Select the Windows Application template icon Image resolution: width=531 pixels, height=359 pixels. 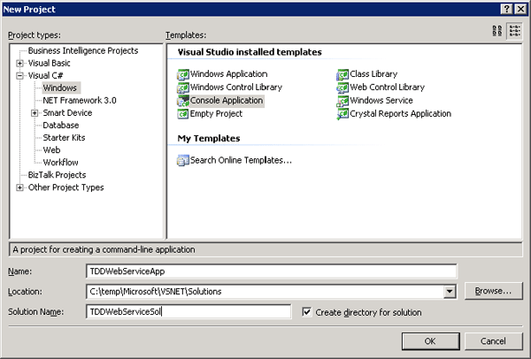[183, 74]
